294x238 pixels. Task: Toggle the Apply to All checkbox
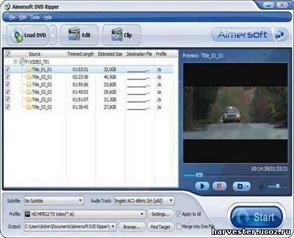pos(178,214)
